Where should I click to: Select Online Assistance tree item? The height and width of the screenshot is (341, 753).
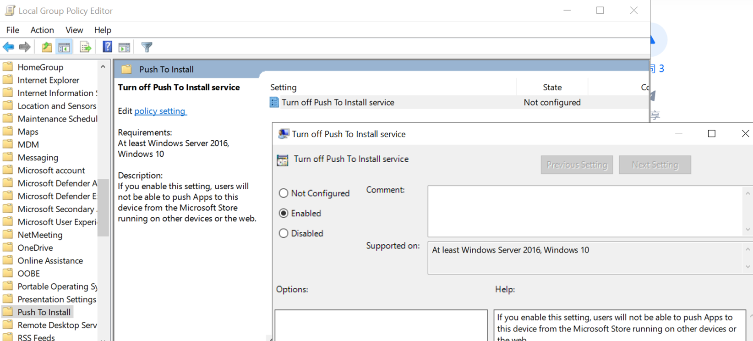pos(50,260)
